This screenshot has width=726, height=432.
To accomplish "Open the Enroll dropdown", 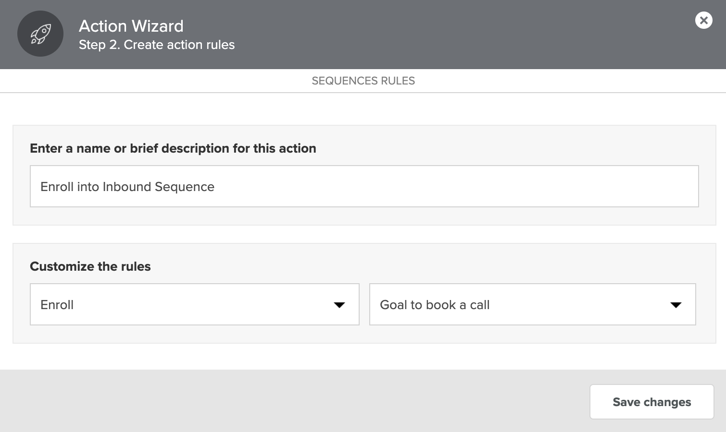I will [x=194, y=304].
